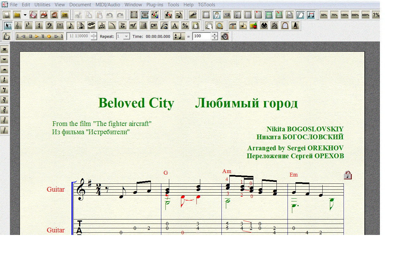Image resolution: width=403 pixels, height=258 pixels.
Task: Select the Zoom magnifier tool
Action: (x=220, y=26)
